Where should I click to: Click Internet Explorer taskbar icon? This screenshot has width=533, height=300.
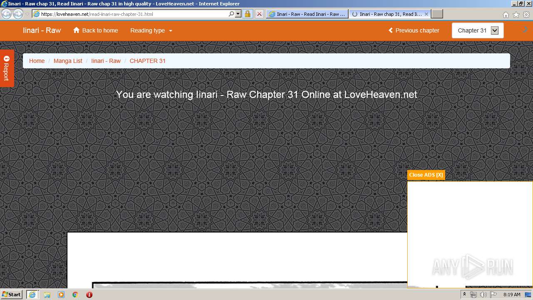click(32, 295)
